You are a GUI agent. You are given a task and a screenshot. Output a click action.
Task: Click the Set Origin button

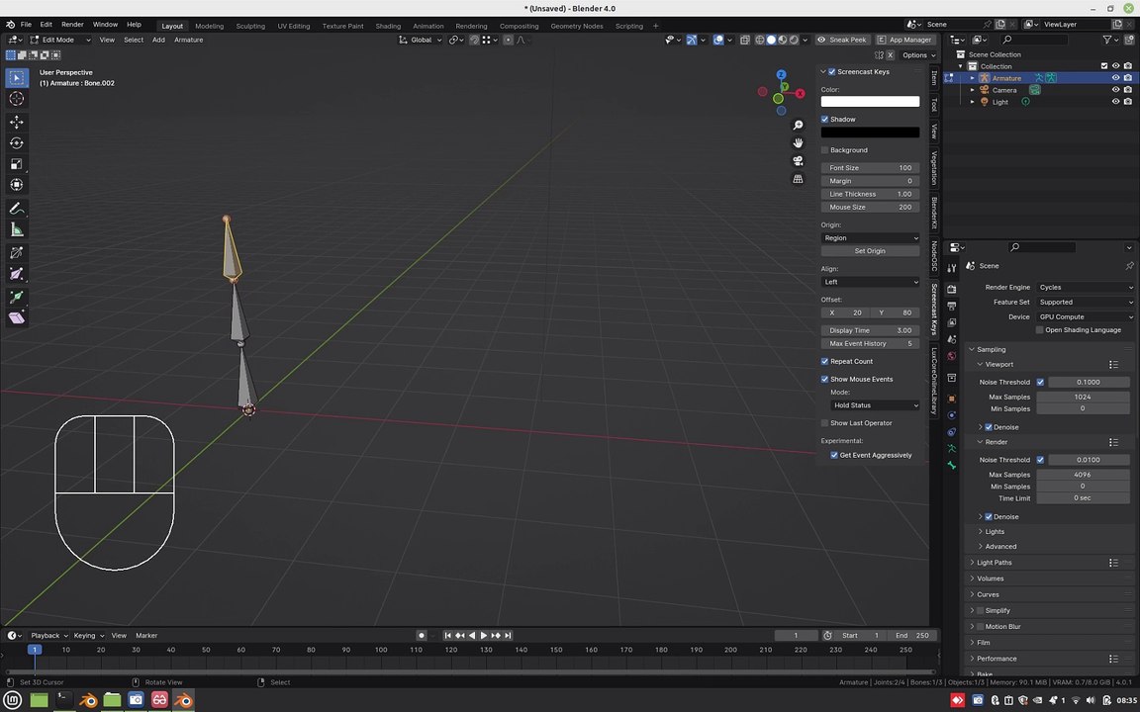(x=870, y=251)
